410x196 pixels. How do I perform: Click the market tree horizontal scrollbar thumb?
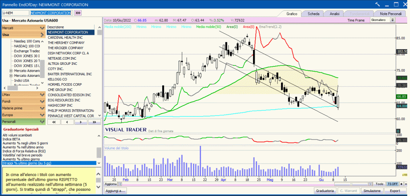pos(12,88)
